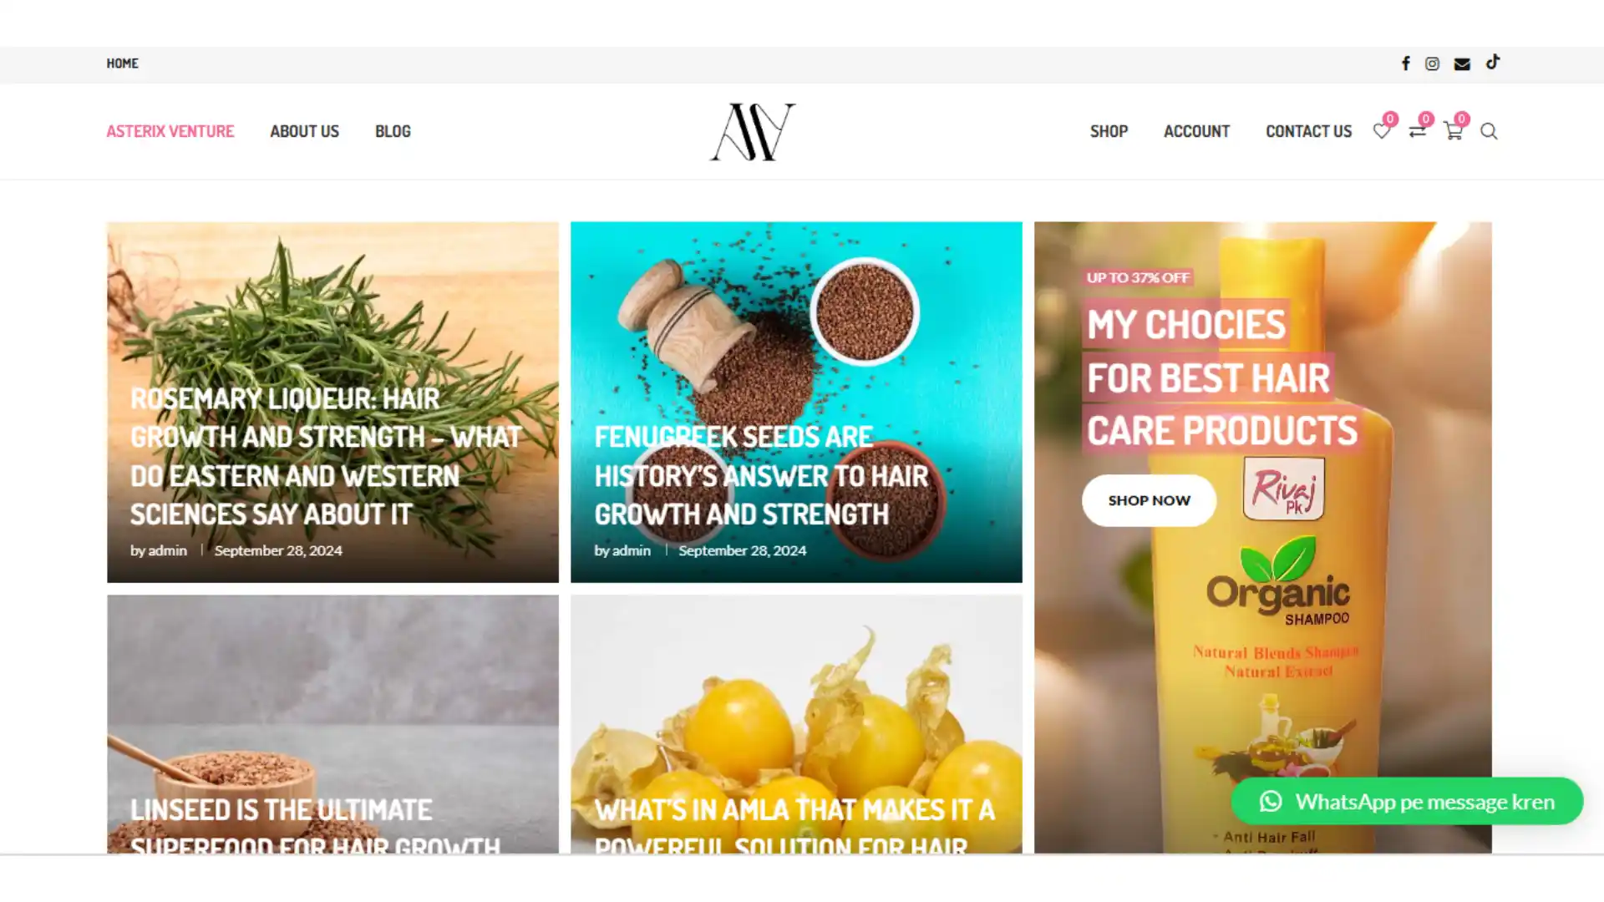Open the TikTok social icon
1604x902 pixels.
coord(1493,62)
